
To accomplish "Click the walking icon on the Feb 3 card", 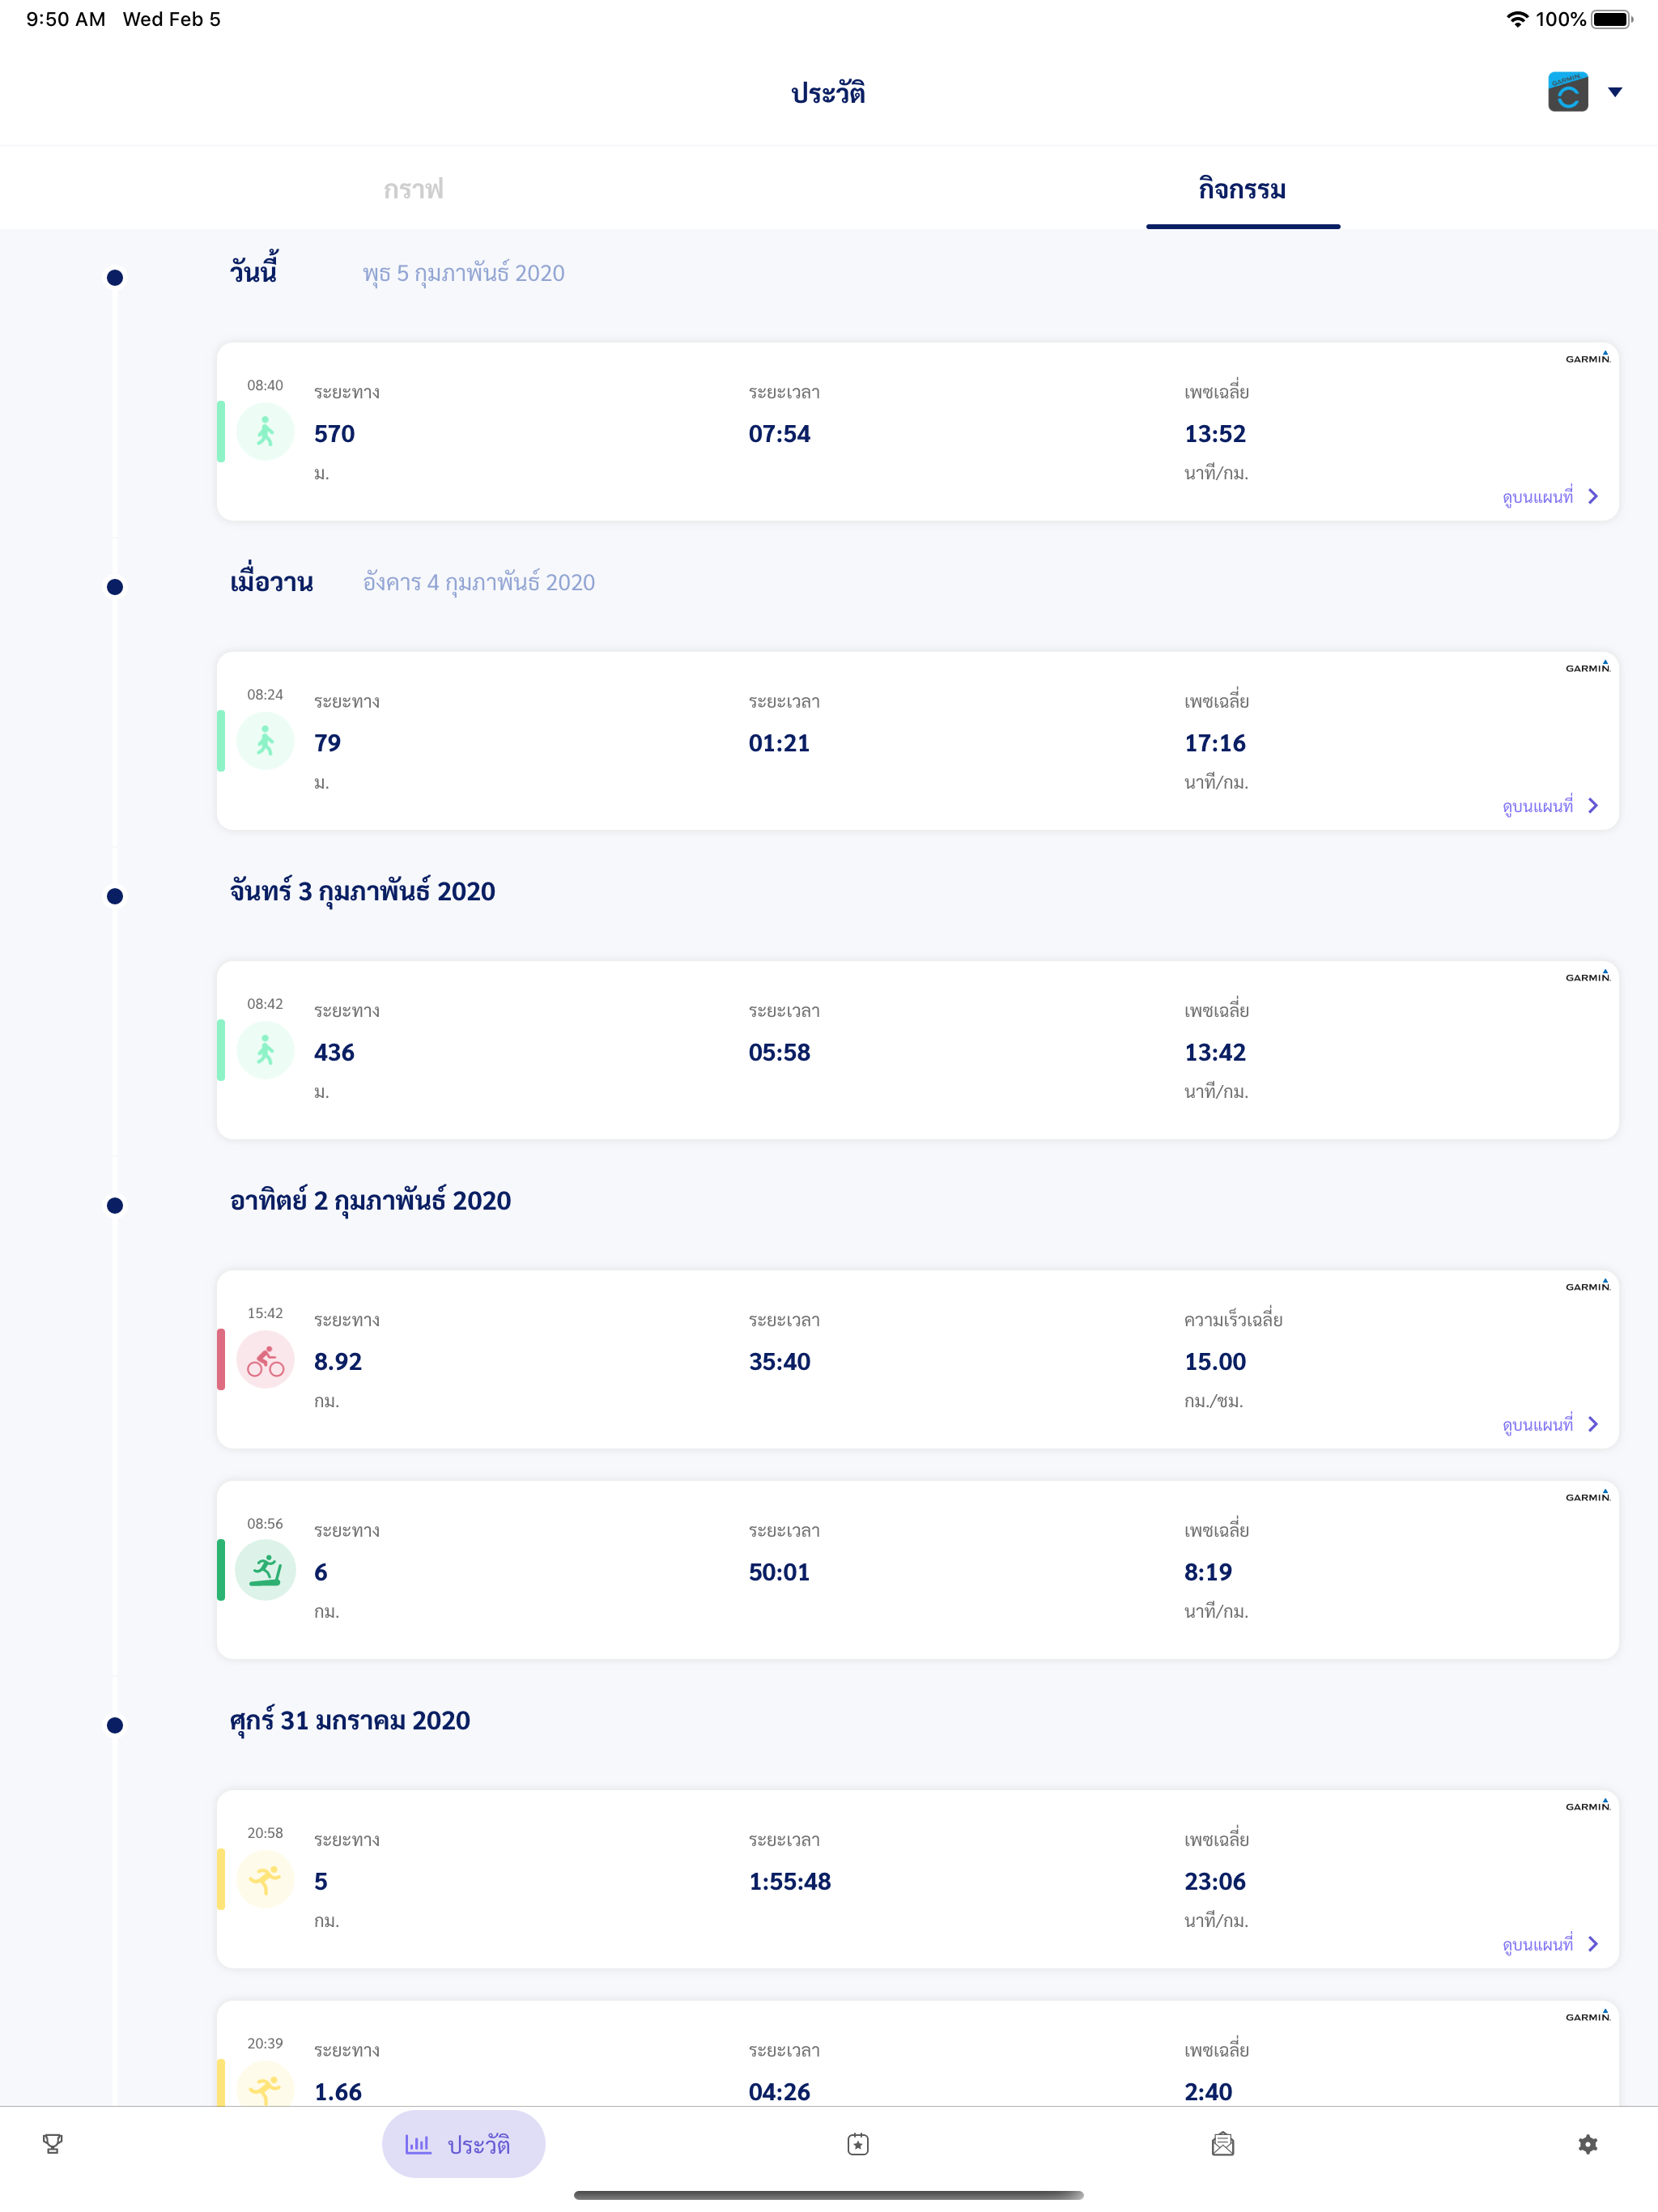I will point(265,1052).
